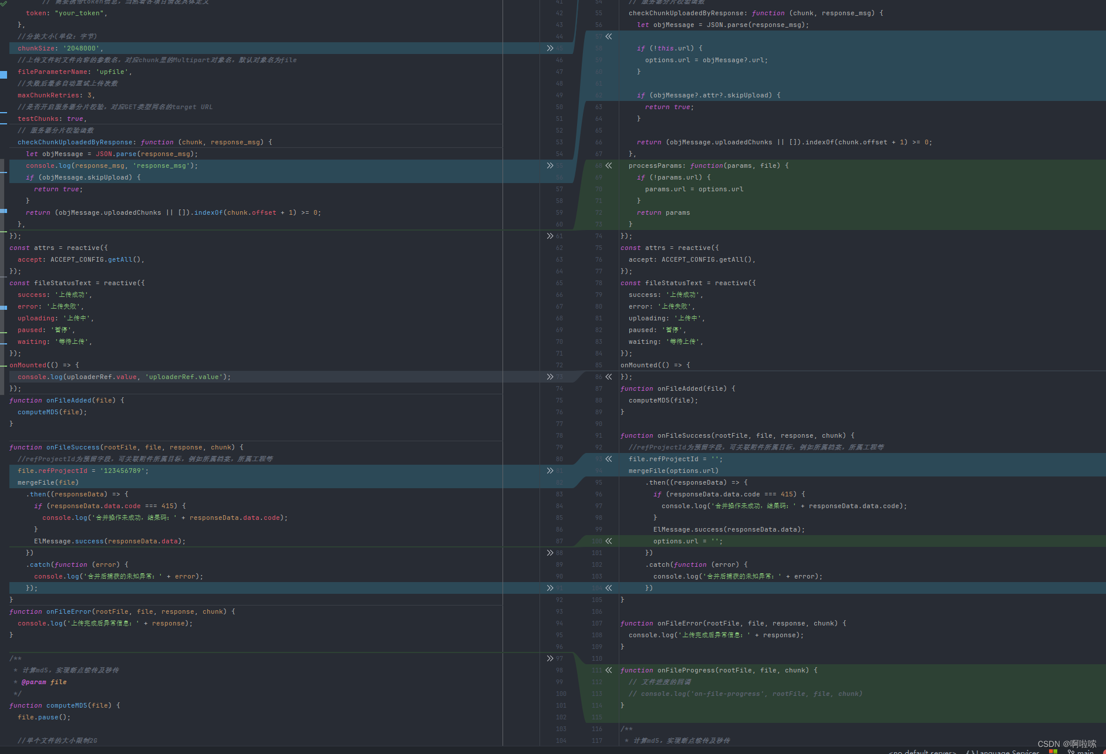1106x754 pixels.
Task: Click right line number 117 in gutter
Action: coord(597,741)
